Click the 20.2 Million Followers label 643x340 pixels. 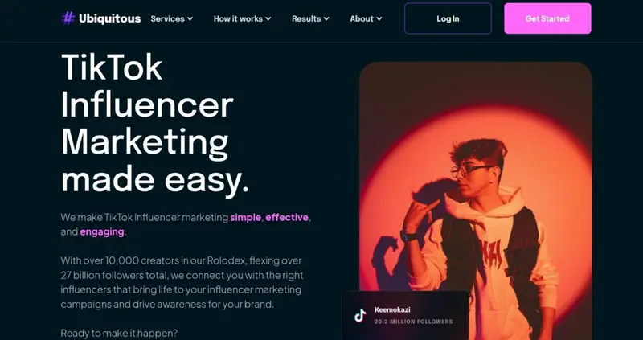point(413,322)
